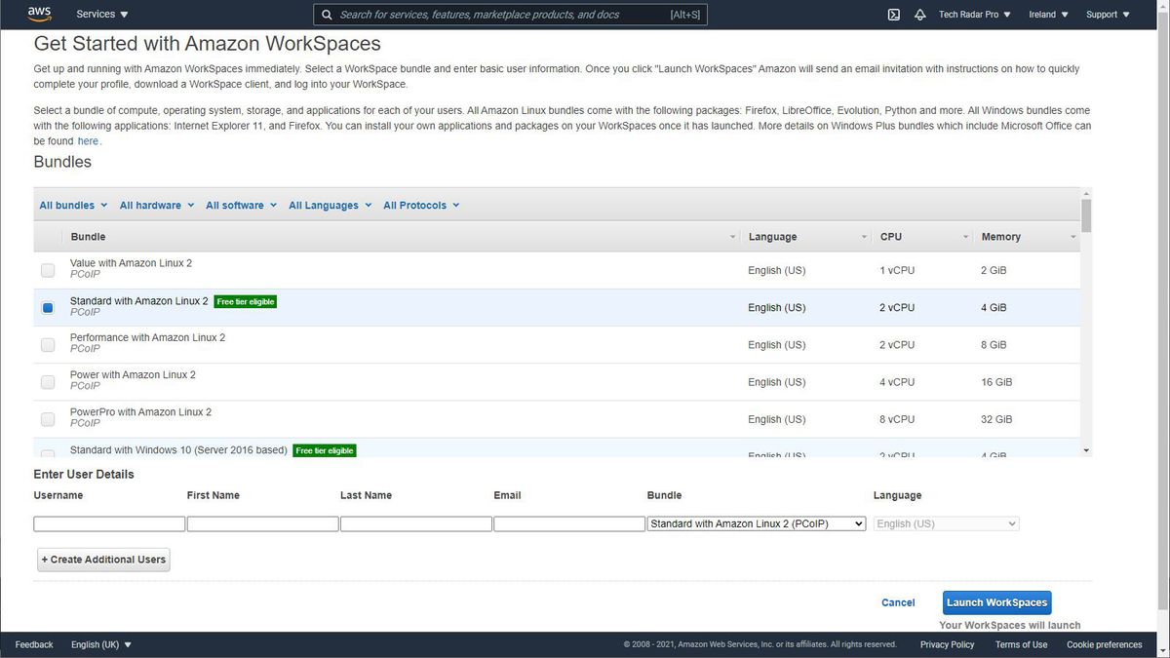Open the All hardware filter dropdown
1170x658 pixels.
coord(154,205)
